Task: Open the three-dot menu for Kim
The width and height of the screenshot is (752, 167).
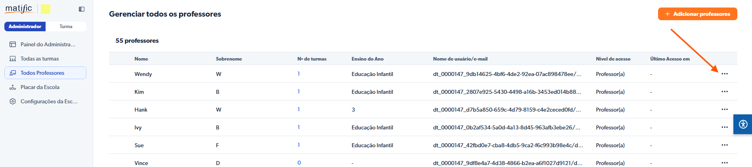Action: [x=724, y=92]
